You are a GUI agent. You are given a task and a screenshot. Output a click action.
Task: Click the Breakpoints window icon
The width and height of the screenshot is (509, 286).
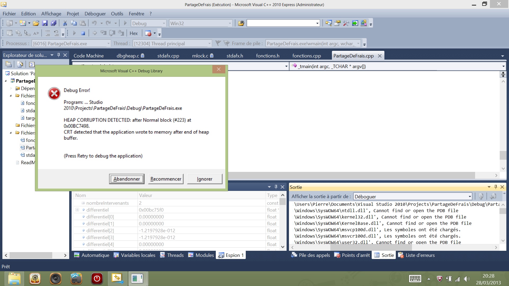tap(148, 33)
